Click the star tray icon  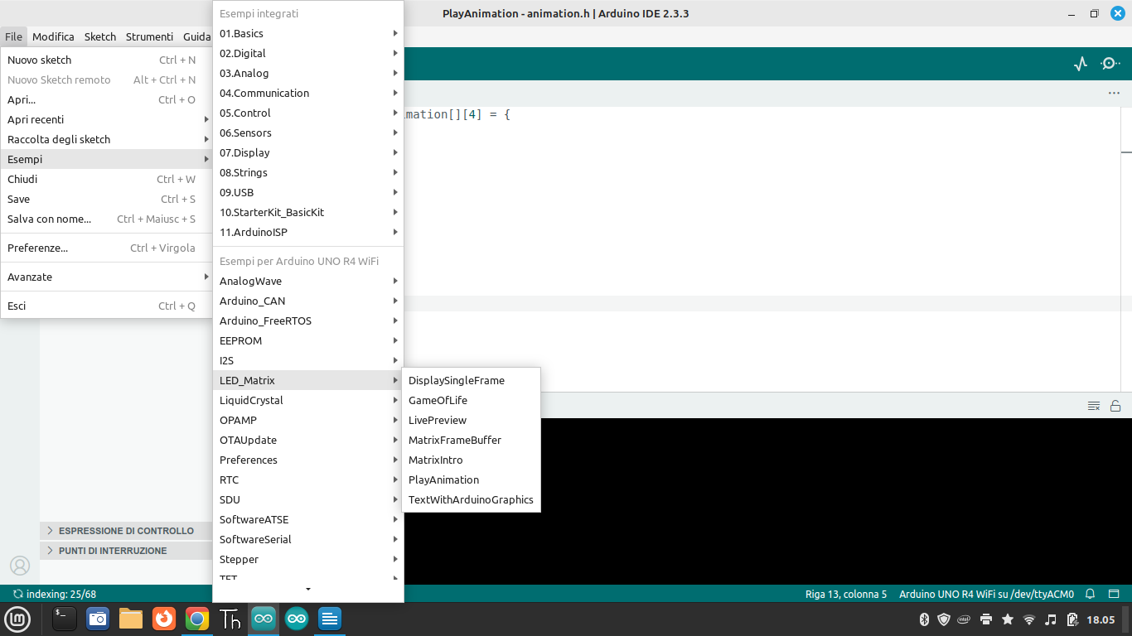[1008, 619]
